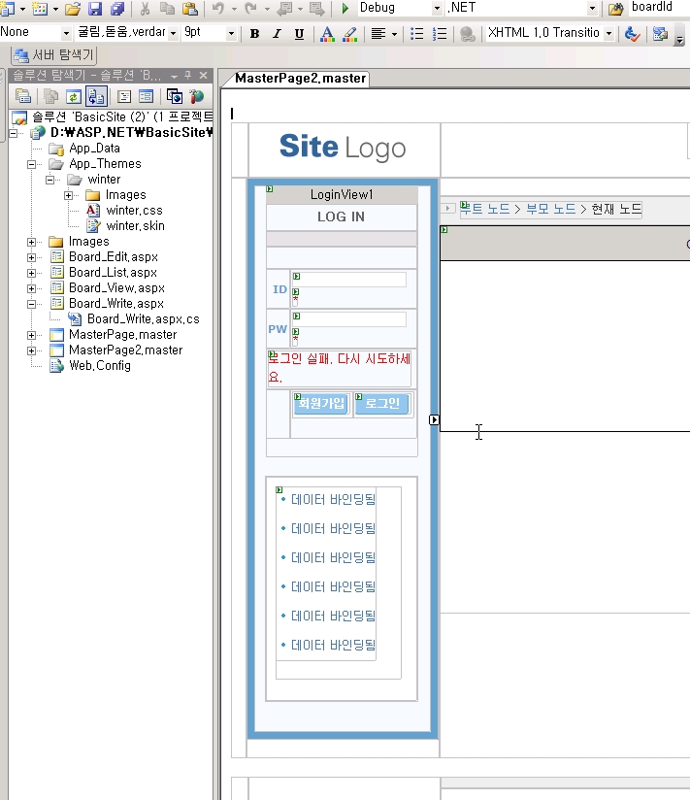
Task: Switch to the MasterPage2.master tab
Action: 300,78
